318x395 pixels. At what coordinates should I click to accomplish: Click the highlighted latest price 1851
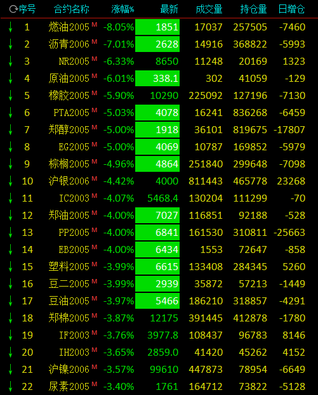point(157,27)
